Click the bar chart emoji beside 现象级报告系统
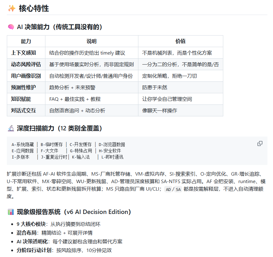 [11, 212]
